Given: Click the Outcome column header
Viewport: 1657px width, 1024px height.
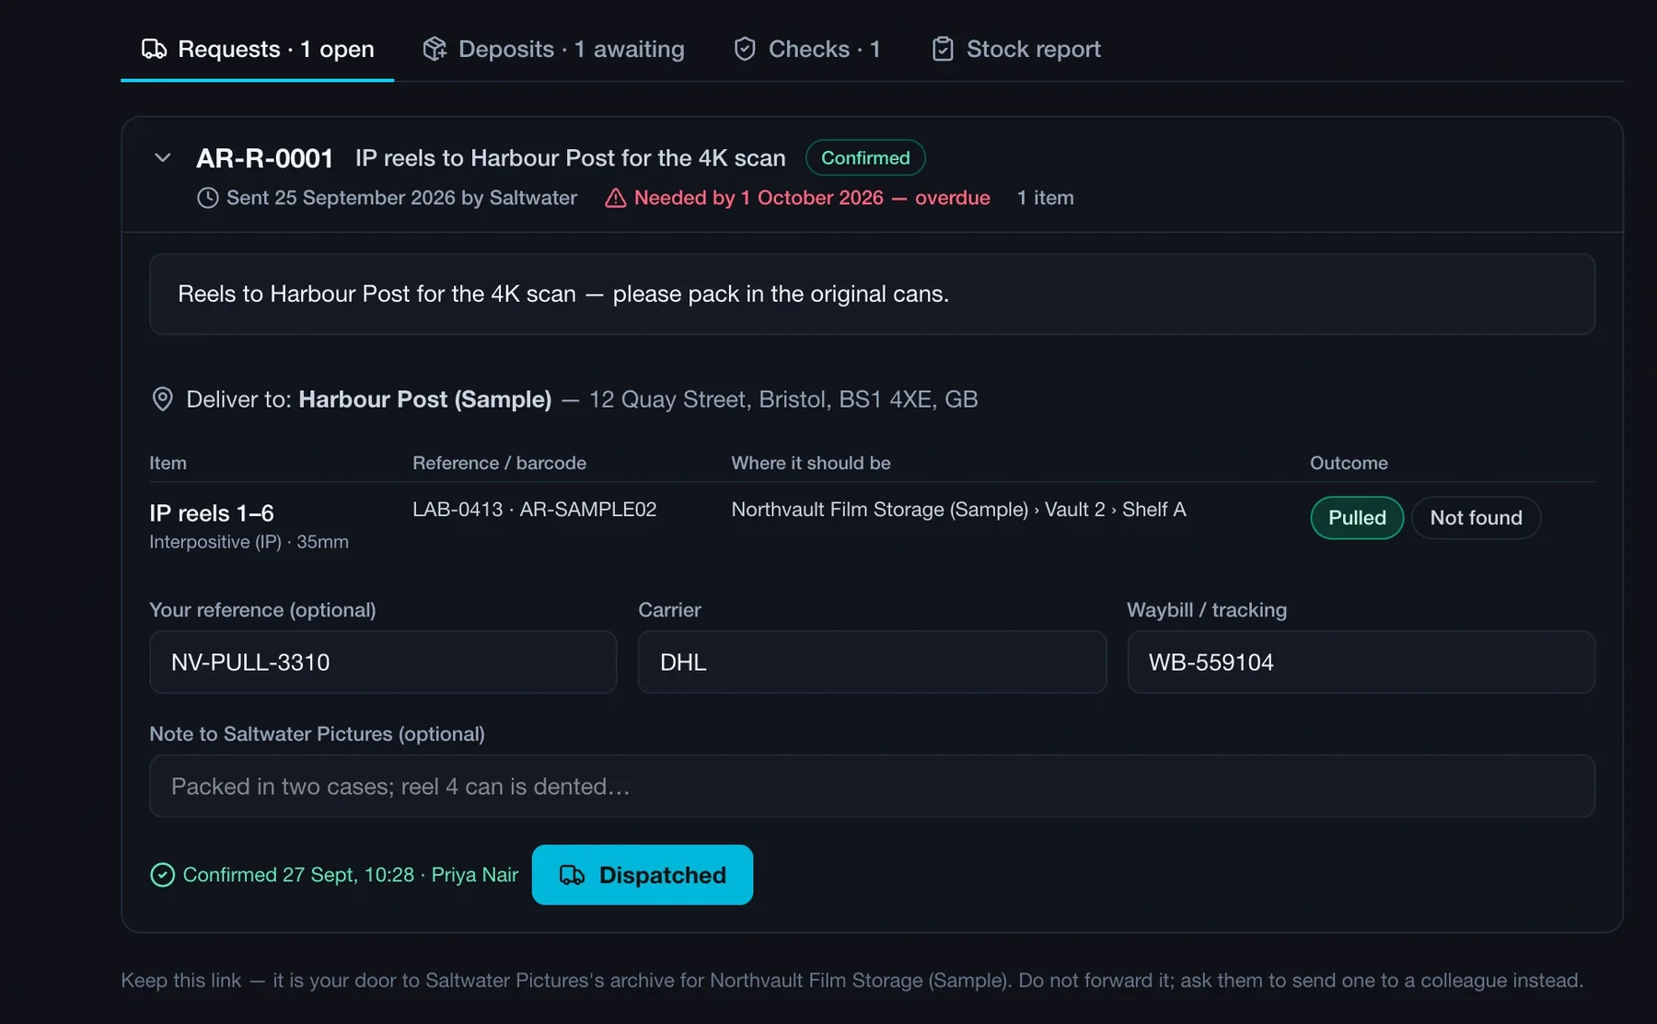Looking at the screenshot, I should [1349, 463].
